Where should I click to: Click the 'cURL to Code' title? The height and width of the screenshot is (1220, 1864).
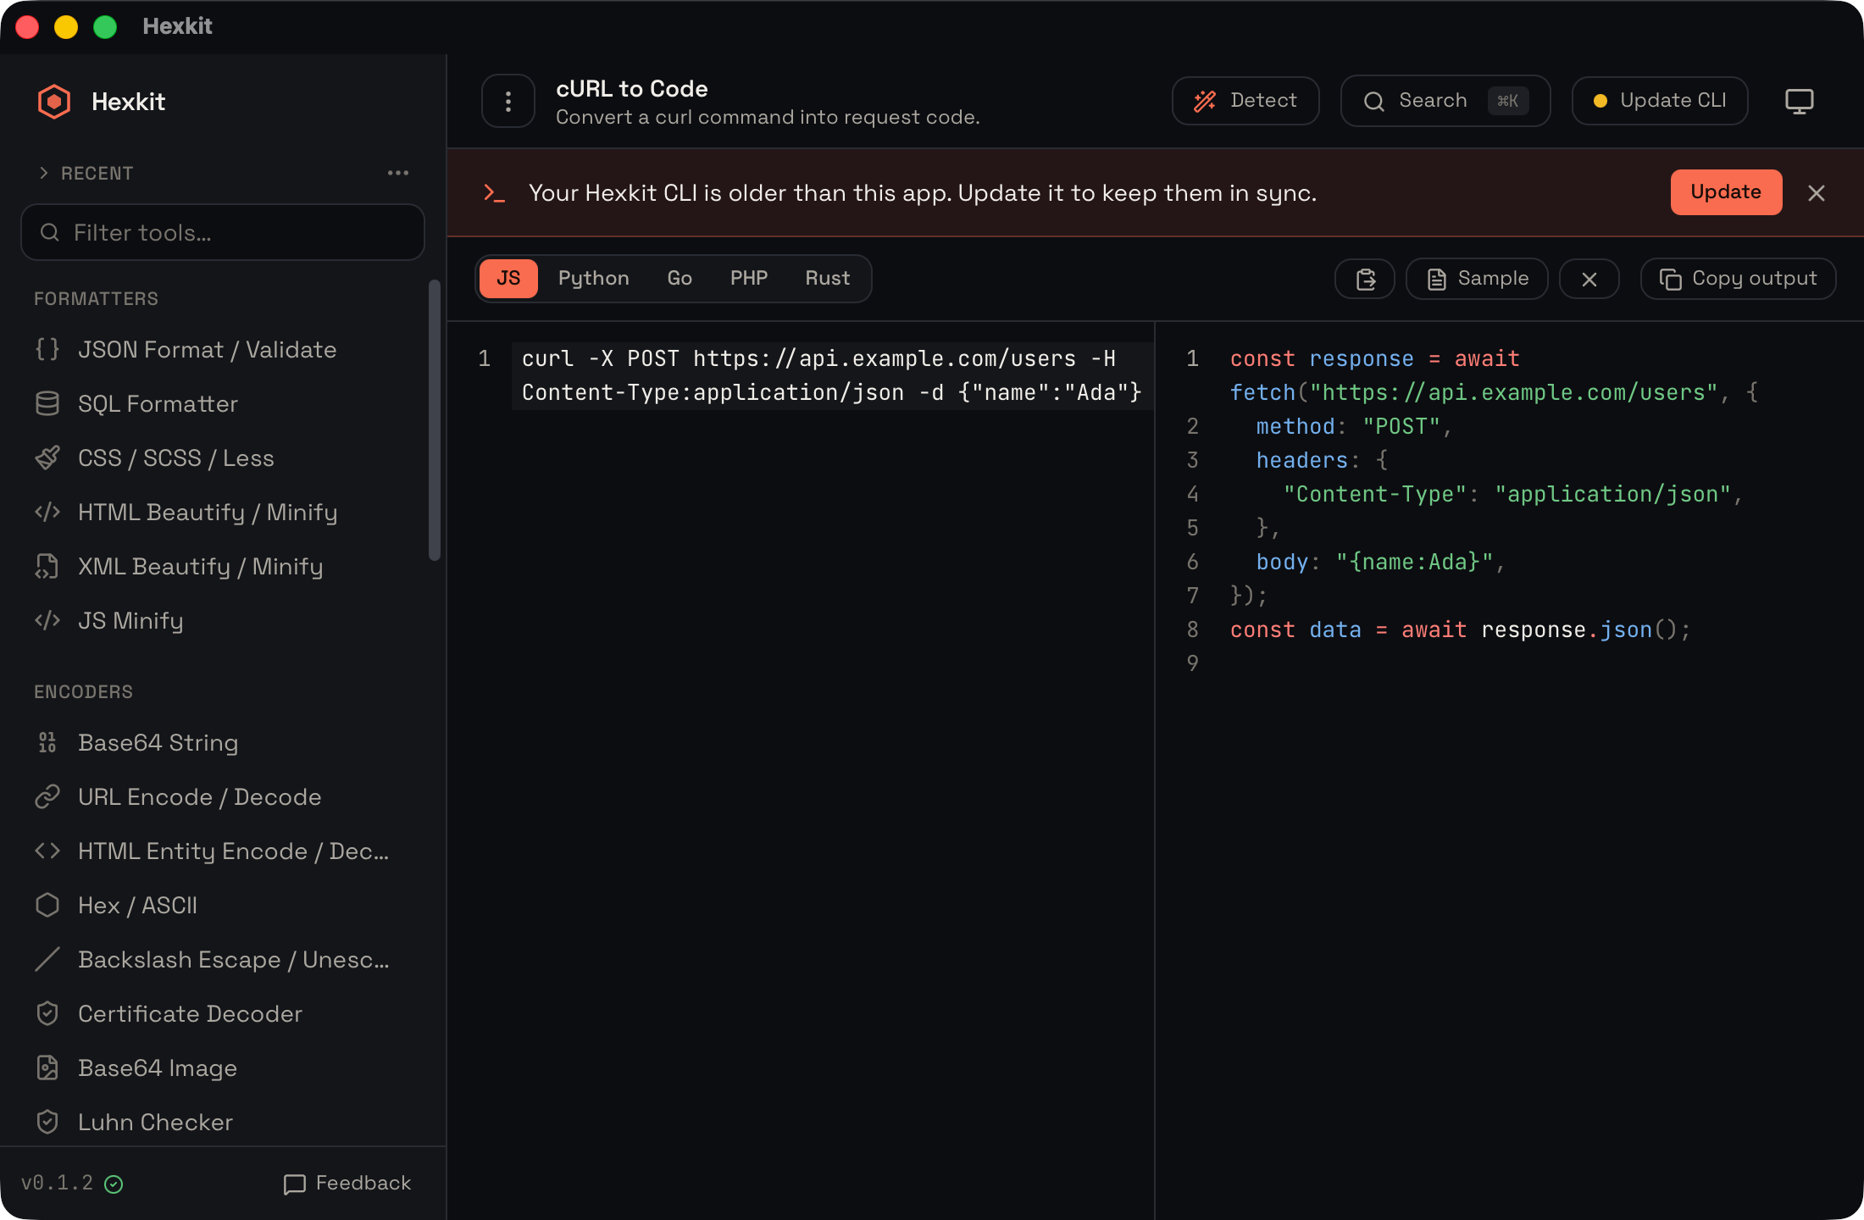(632, 88)
